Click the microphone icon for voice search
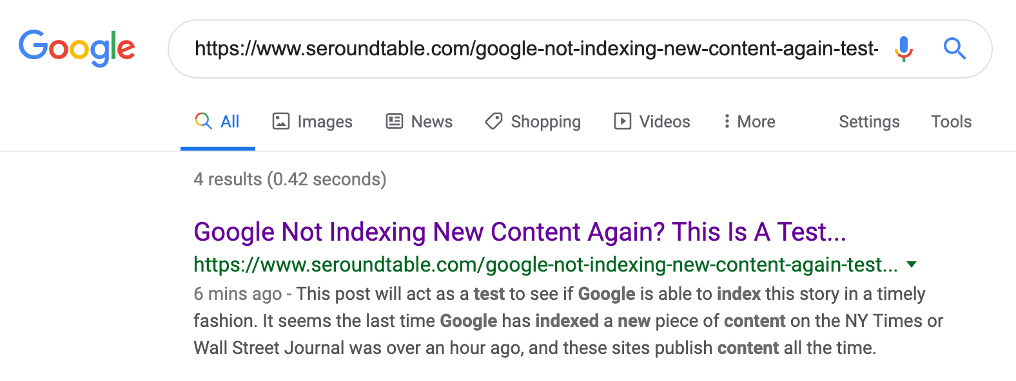Viewport: 1016px width, 381px height. click(x=904, y=48)
